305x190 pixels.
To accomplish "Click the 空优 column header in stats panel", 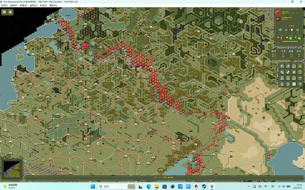I will coord(283,51).
